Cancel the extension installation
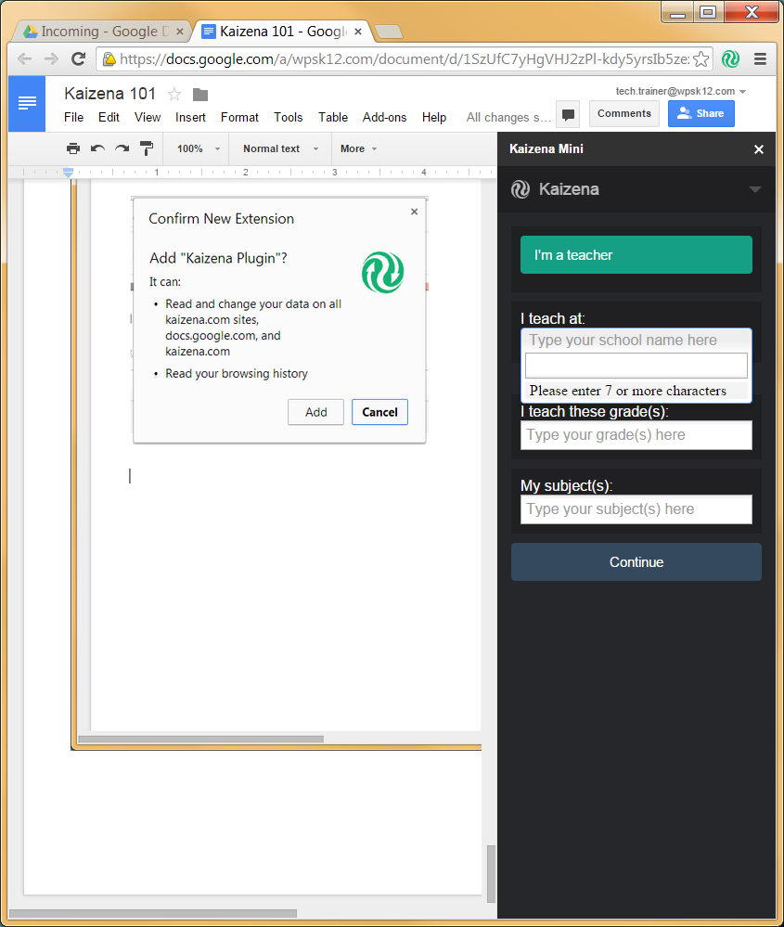Screen dimensions: 784x927 pos(379,412)
